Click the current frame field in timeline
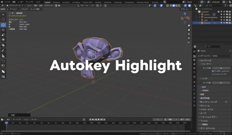 [x=158, y=120]
